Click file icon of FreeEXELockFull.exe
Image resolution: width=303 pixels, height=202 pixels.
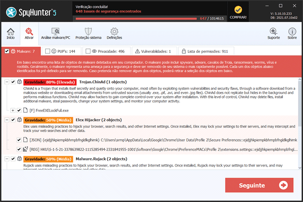click(25, 110)
